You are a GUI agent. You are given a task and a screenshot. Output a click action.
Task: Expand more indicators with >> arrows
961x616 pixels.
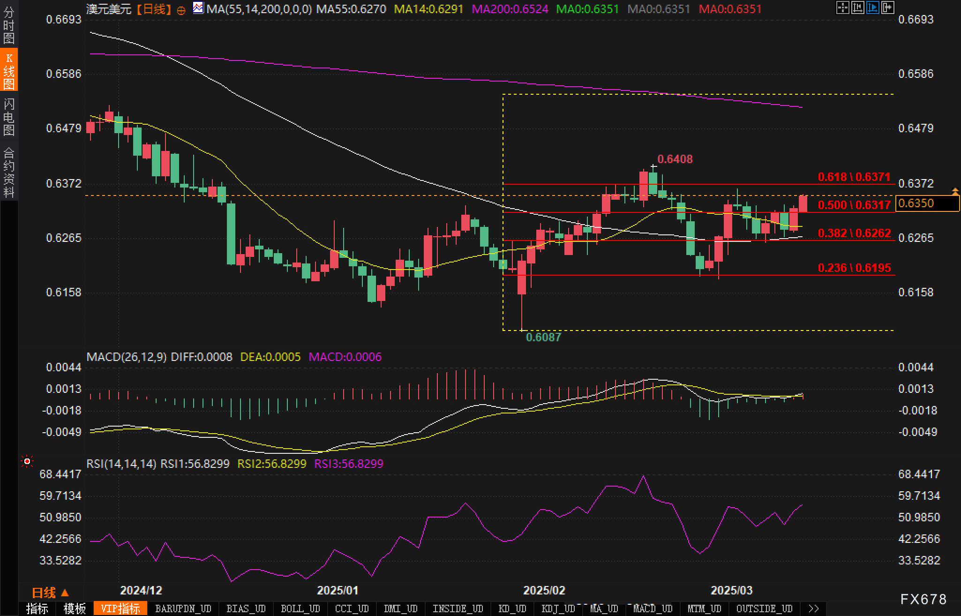tap(814, 608)
